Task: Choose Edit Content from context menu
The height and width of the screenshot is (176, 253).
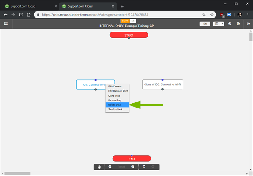Action: click(117, 87)
